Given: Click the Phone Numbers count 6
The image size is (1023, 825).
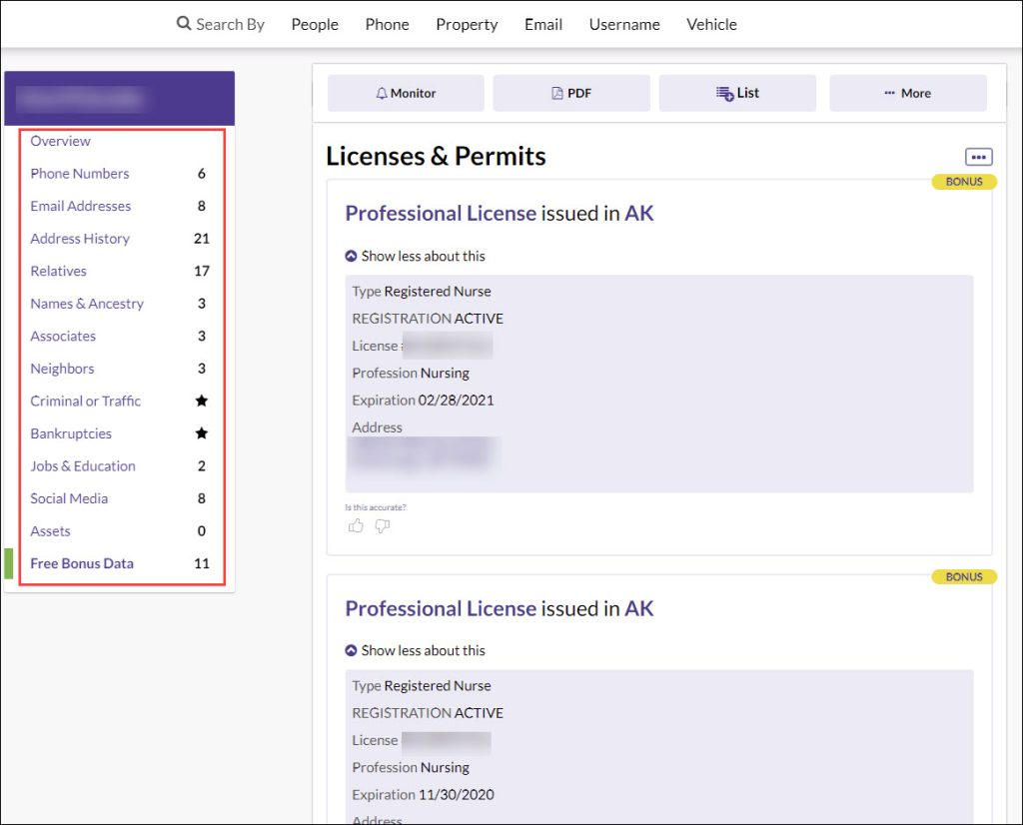Looking at the screenshot, I should point(202,174).
